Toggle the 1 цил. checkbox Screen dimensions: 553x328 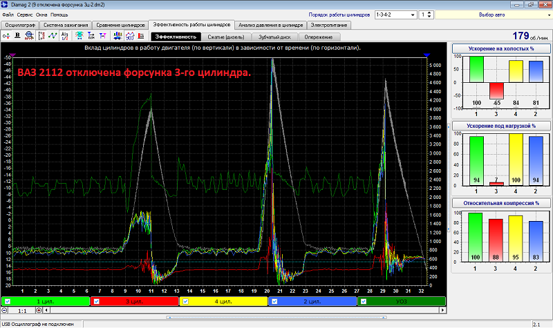pos(8,302)
